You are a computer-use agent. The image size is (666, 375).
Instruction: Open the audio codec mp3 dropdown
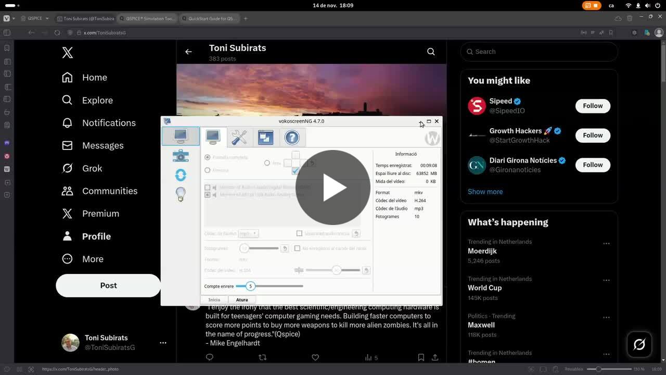[x=248, y=234]
